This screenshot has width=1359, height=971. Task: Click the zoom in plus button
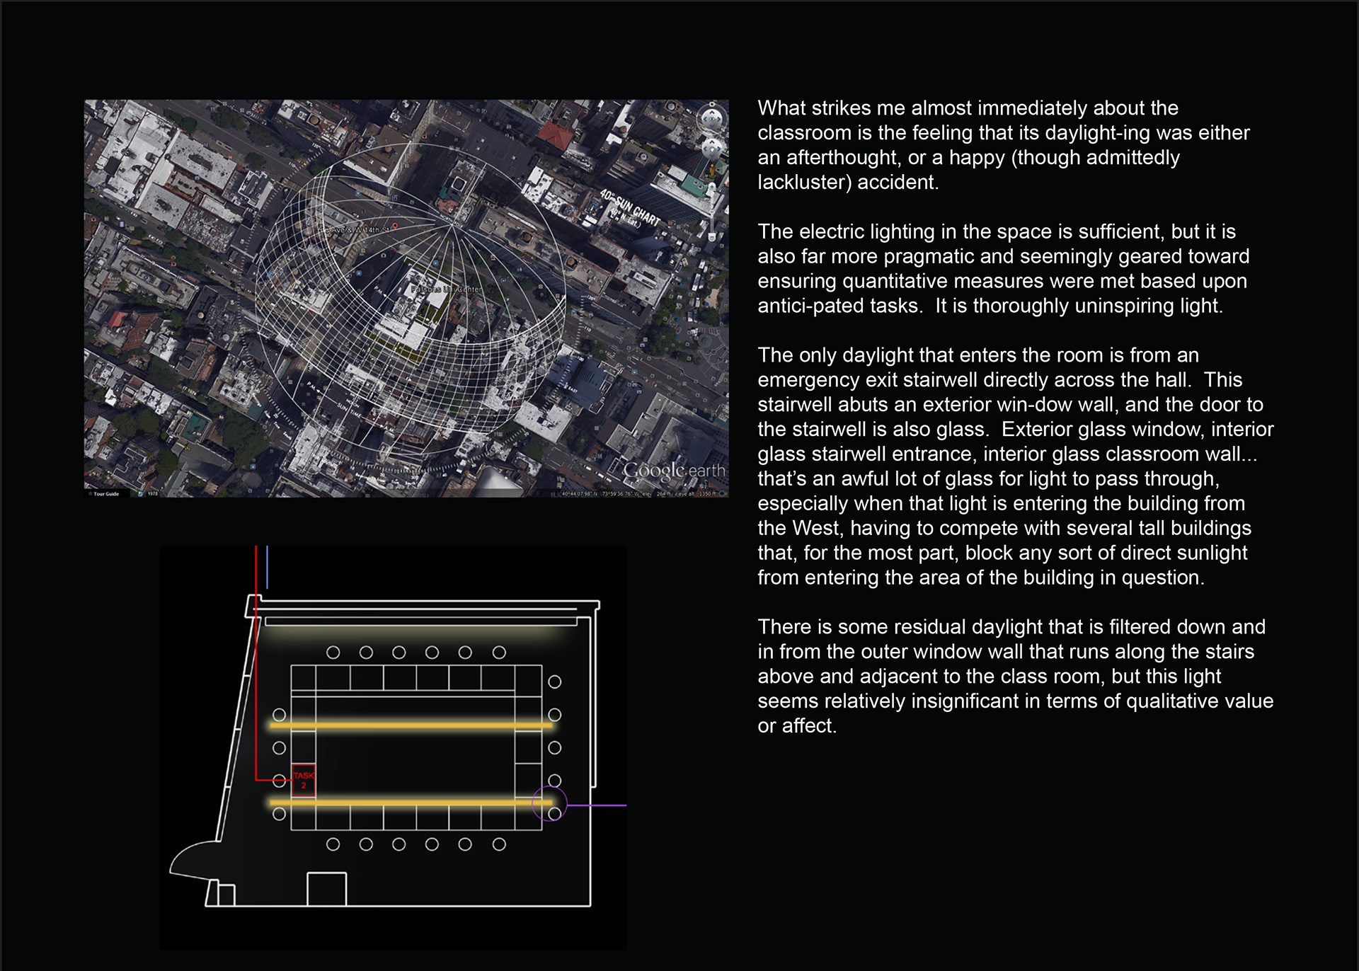tap(712, 187)
